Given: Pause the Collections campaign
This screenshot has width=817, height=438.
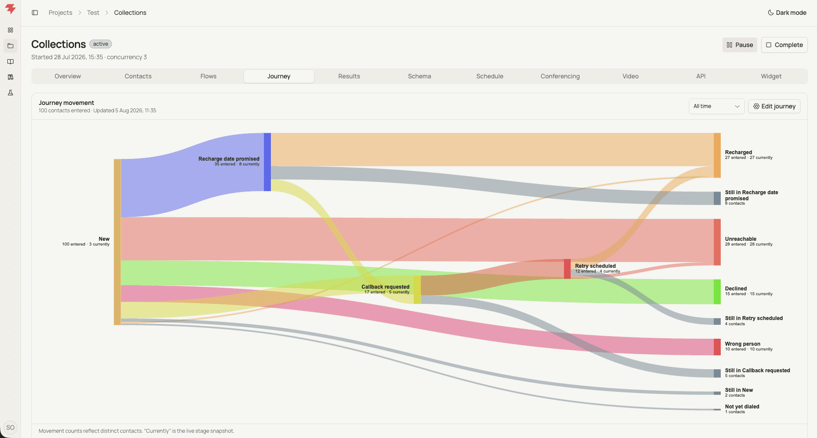Looking at the screenshot, I should click(740, 45).
